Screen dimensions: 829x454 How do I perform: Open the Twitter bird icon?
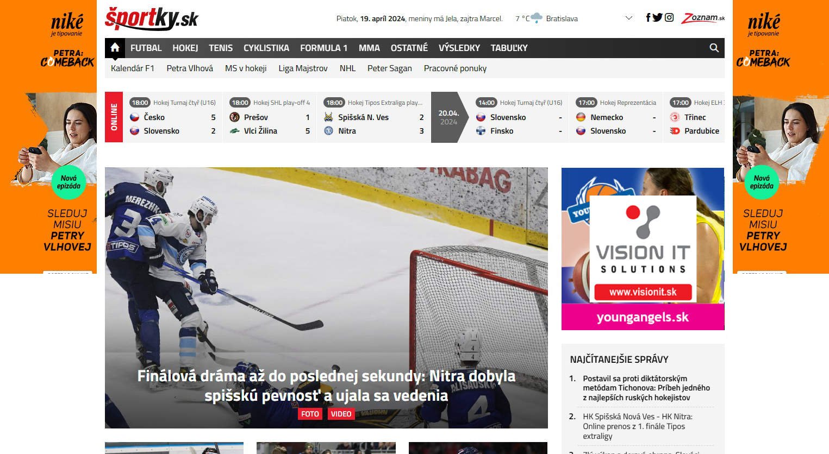(657, 17)
